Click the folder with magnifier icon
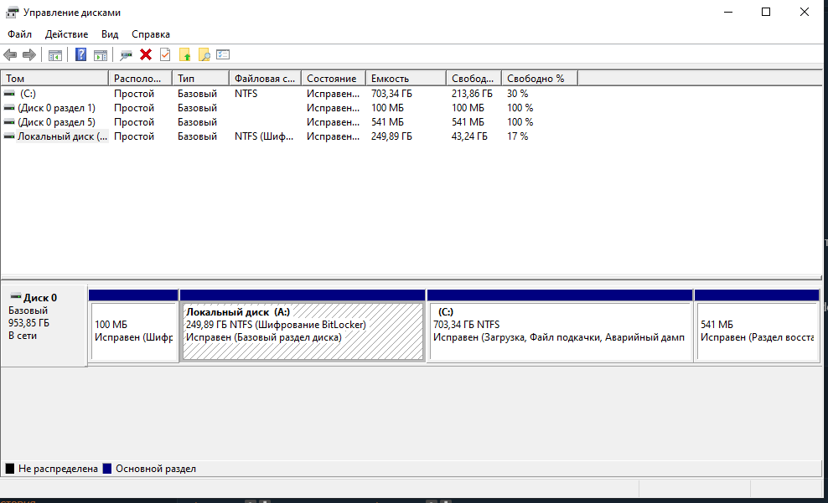The height and width of the screenshot is (503, 828). [x=204, y=55]
